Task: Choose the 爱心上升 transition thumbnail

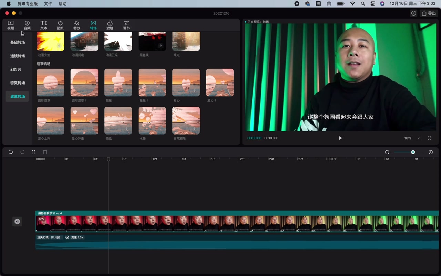Action: (50, 120)
